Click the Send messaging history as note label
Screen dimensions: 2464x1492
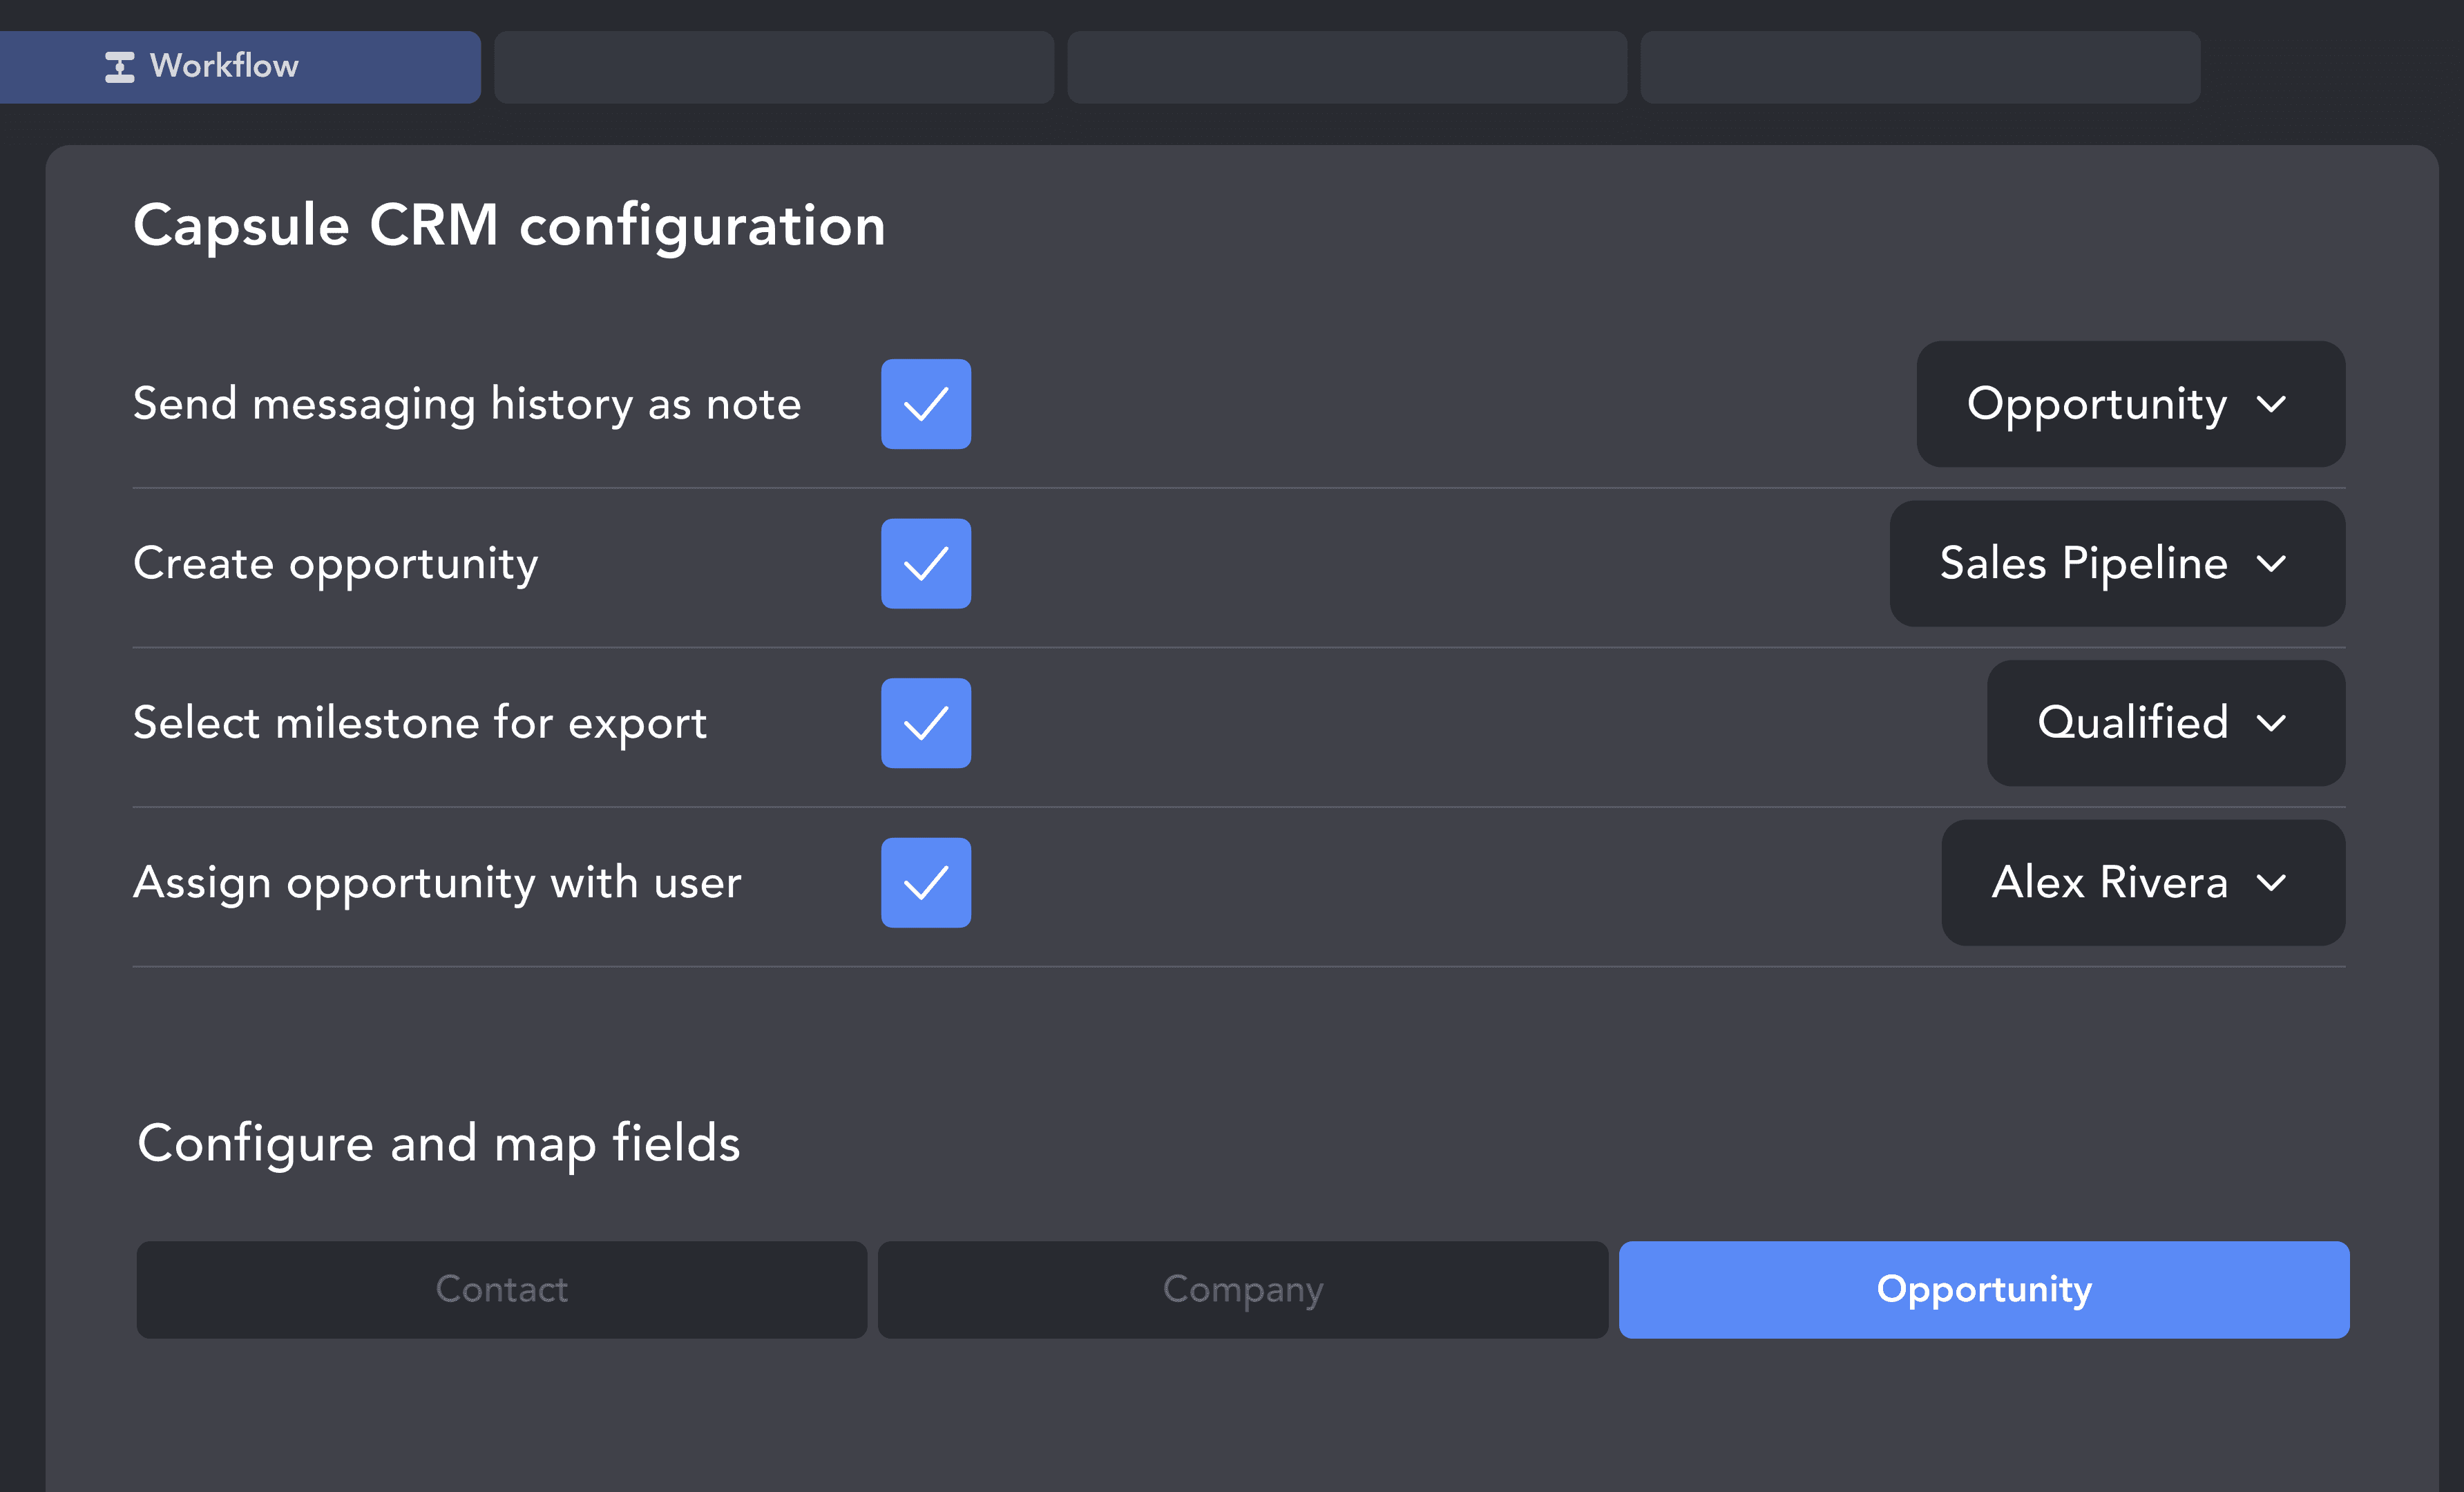click(467, 405)
